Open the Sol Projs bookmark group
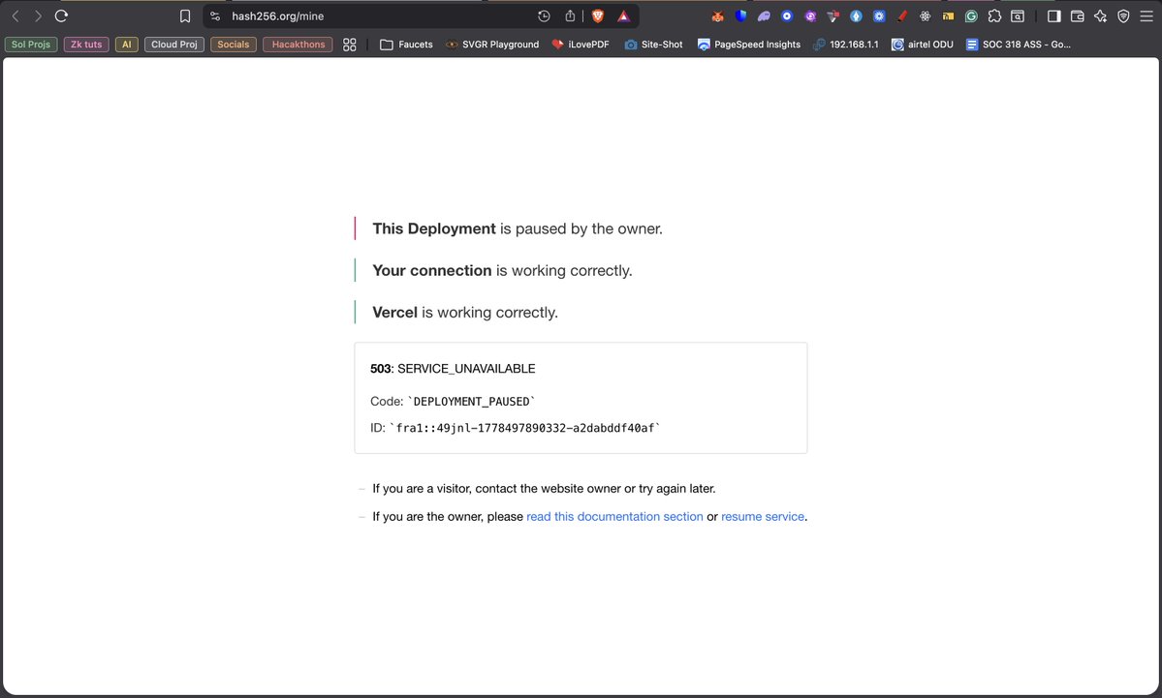 click(x=31, y=45)
